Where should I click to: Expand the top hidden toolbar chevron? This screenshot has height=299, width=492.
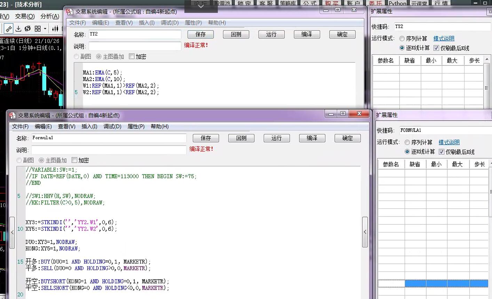coord(201,6)
